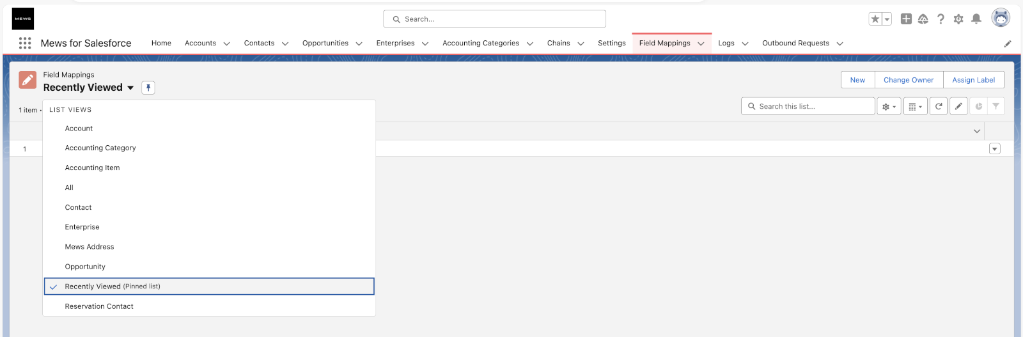Go to the Accounts tab
This screenshot has width=1023, height=337.
[200, 43]
